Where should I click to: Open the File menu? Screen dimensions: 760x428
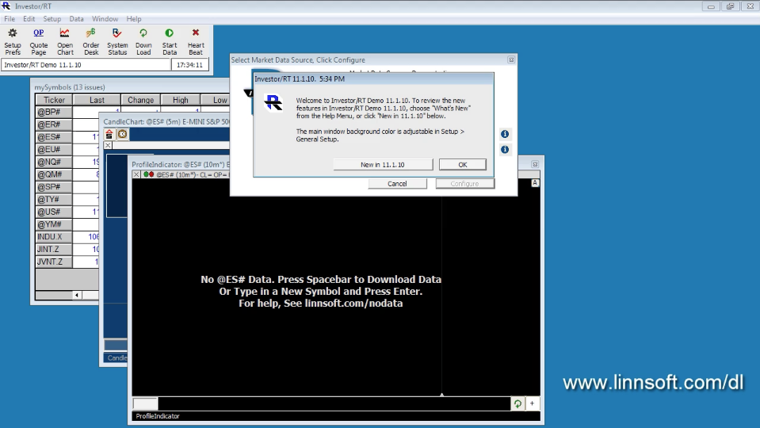pyautogui.click(x=10, y=19)
